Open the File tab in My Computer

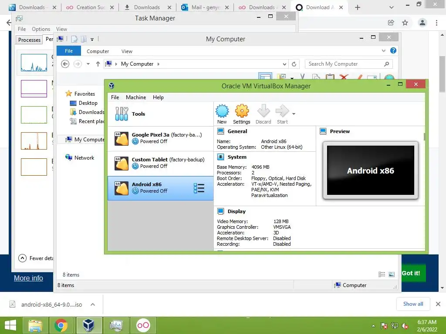pos(69,51)
